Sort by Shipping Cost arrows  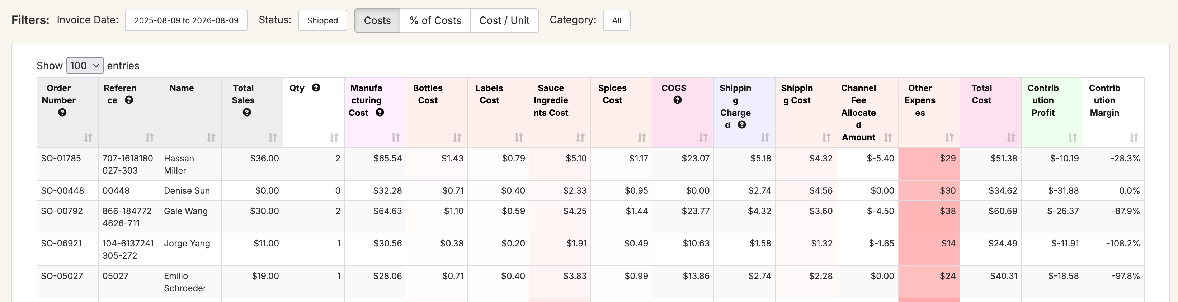pyautogui.click(x=826, y=137)
